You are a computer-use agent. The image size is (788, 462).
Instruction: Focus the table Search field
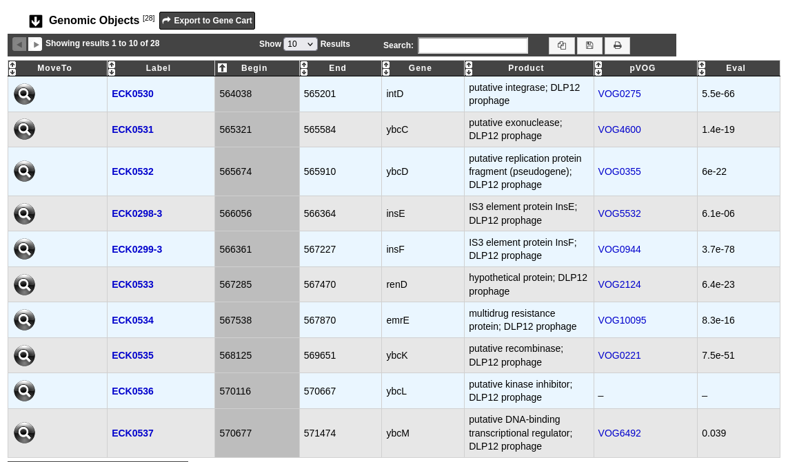point(473,45)
